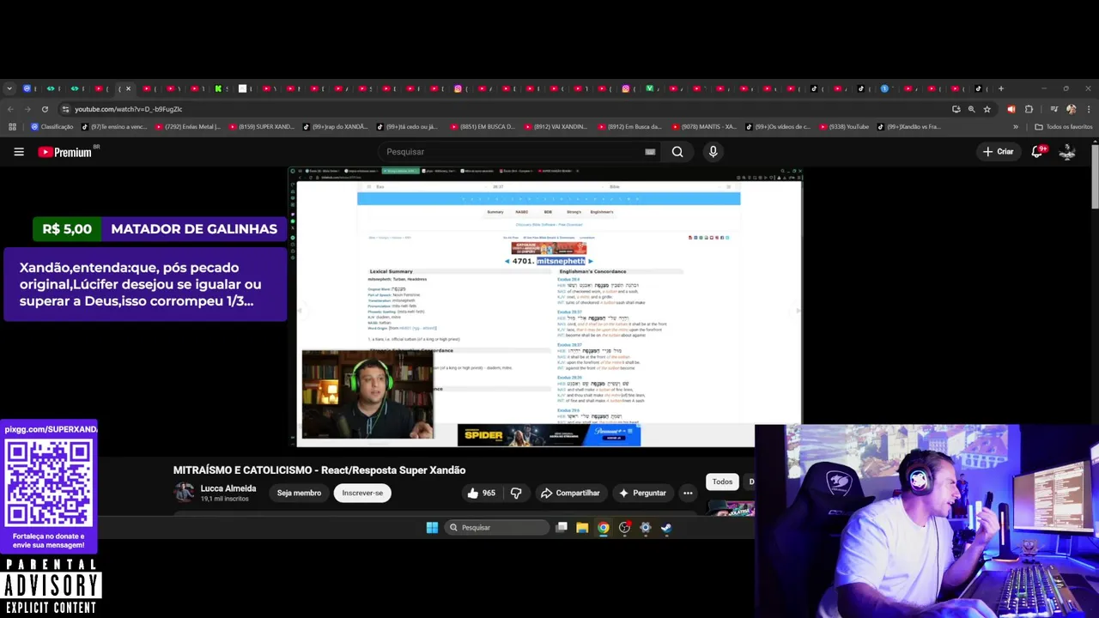Bookmark this page with the star icon
Image resolution: width=1099 pixels, height=618 pixels.
987,109
